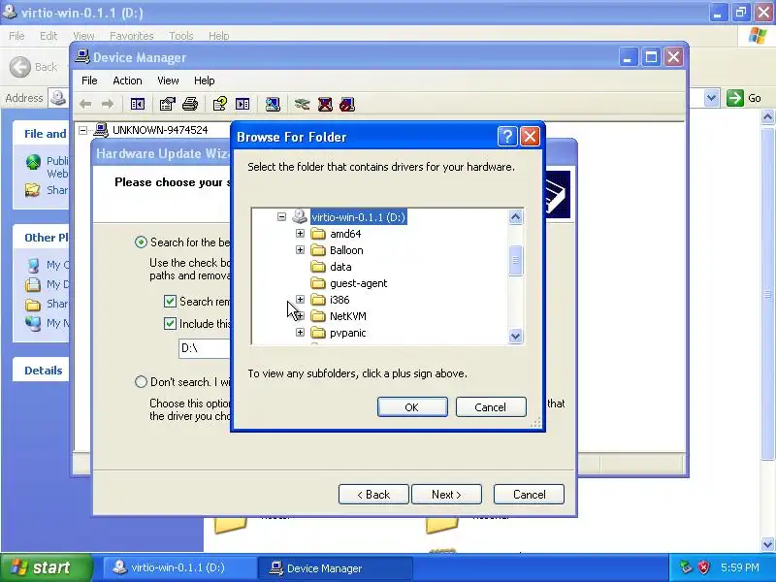Open Device Manager File menu
776x582 pixels.
[x=89, y=81]
